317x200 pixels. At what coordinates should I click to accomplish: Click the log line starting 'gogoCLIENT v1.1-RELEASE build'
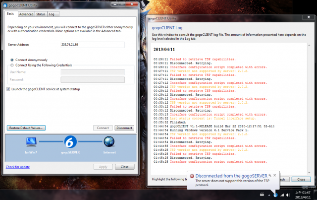(214, 126)
